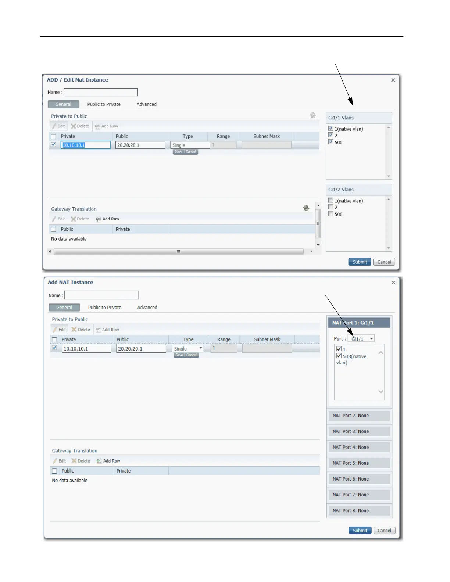Viewport: 450px width, 582px height.
Task: Open Advanced tab in lower dialog
Action: [147, 308]
